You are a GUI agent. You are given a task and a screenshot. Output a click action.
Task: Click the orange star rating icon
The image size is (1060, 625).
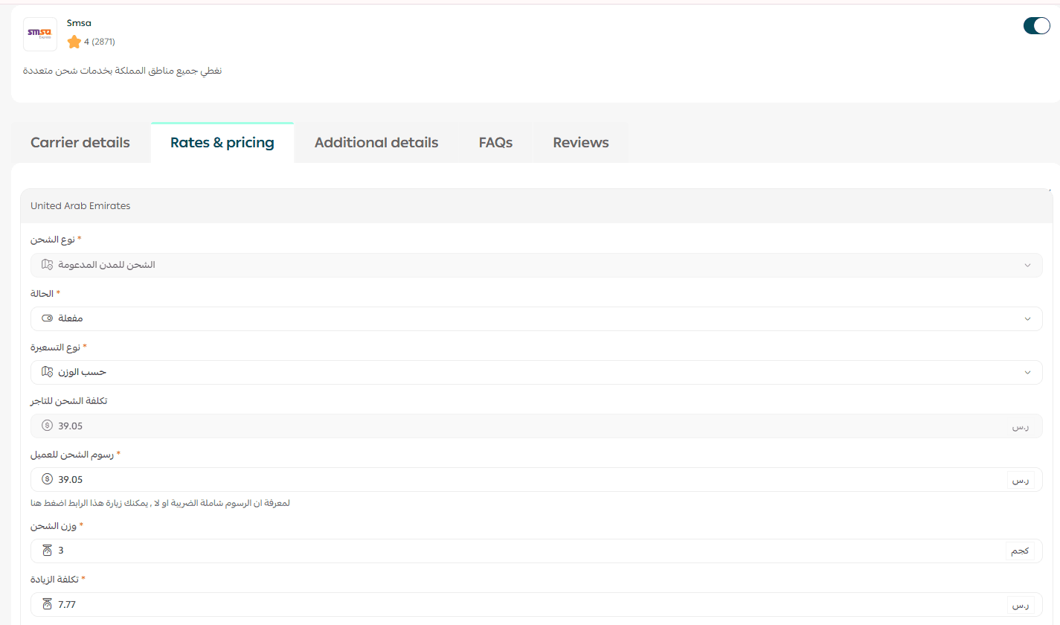[74, 42]
